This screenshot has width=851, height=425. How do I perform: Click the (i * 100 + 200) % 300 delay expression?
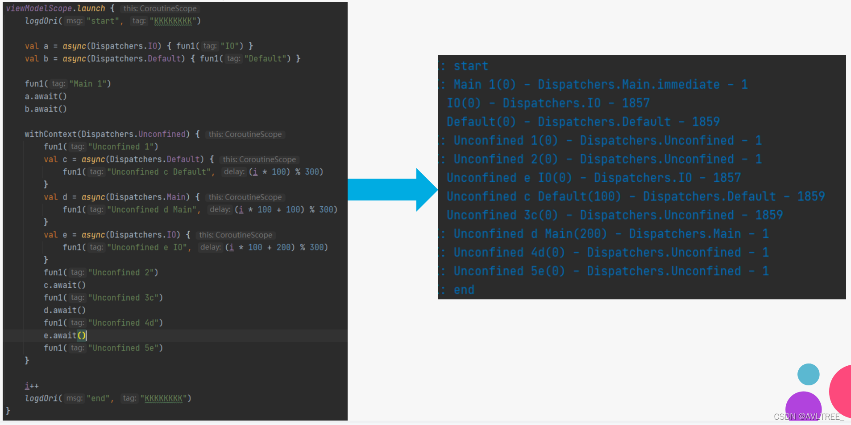pos(277,247)
